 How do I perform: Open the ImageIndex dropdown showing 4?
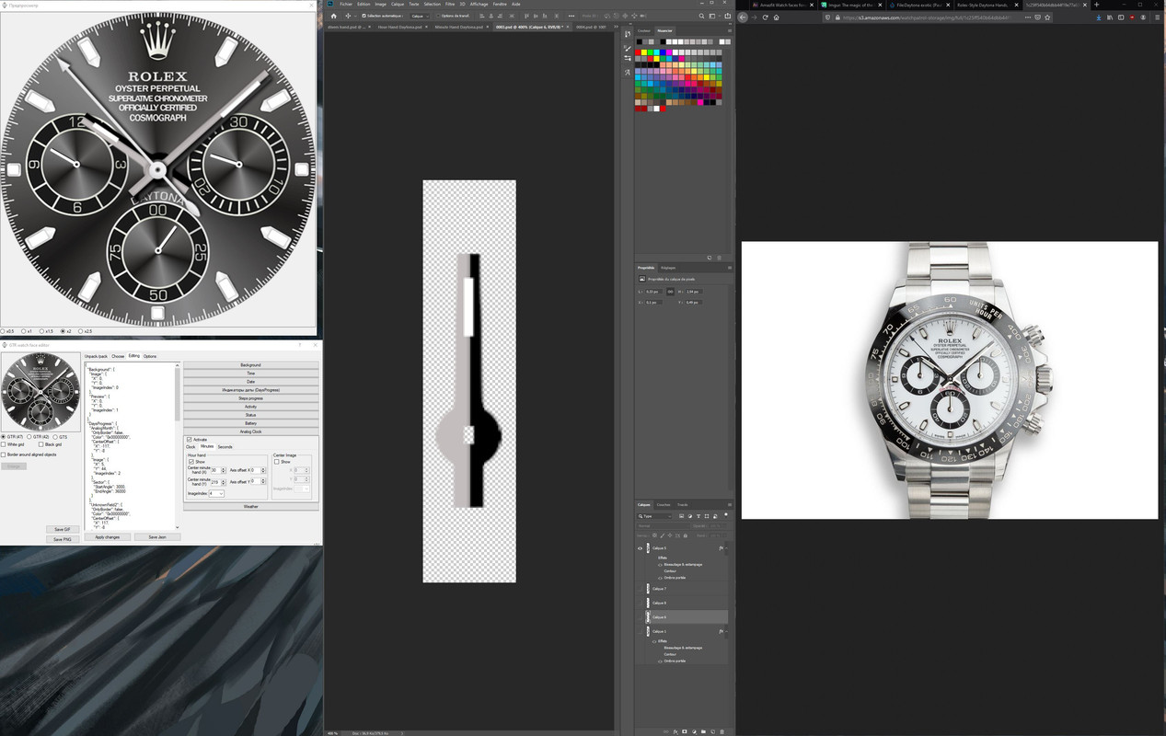pyautogui.click(x=216, y=493)
